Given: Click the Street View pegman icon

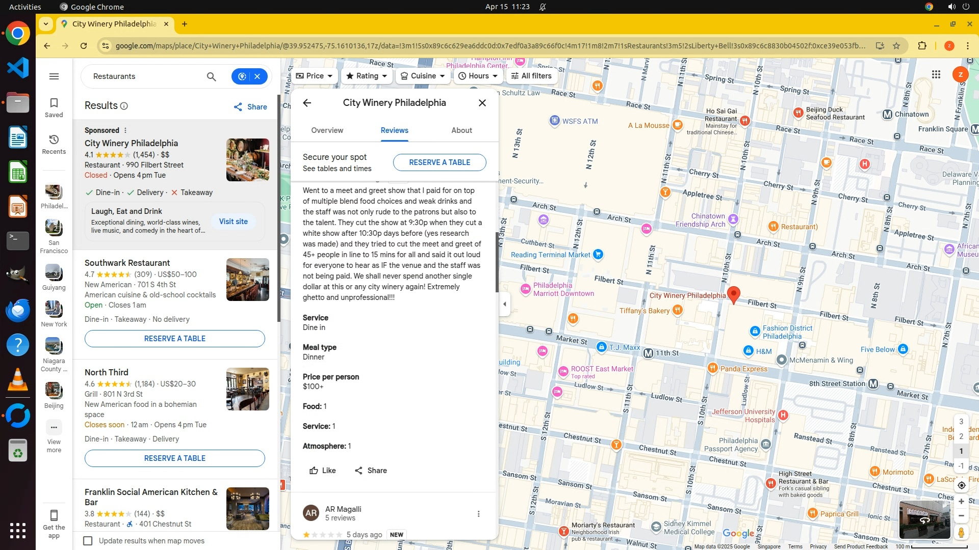Looking at the screenshot, I should tap(961, 532).
